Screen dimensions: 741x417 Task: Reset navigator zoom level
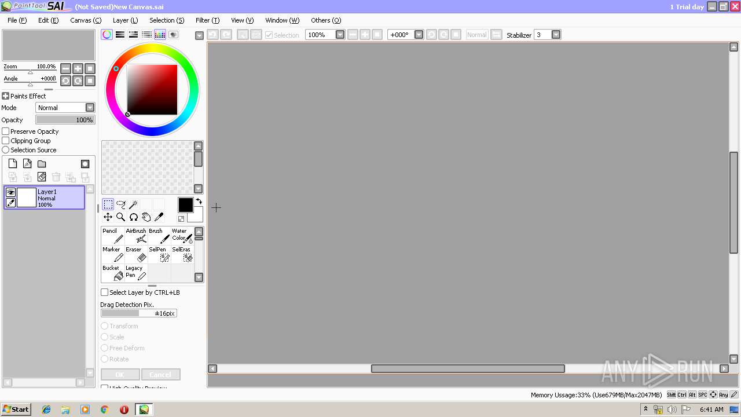coord(90,68)
